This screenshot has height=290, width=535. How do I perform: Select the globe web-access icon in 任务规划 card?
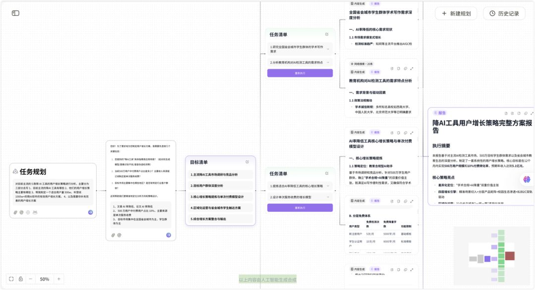[28, 212]
